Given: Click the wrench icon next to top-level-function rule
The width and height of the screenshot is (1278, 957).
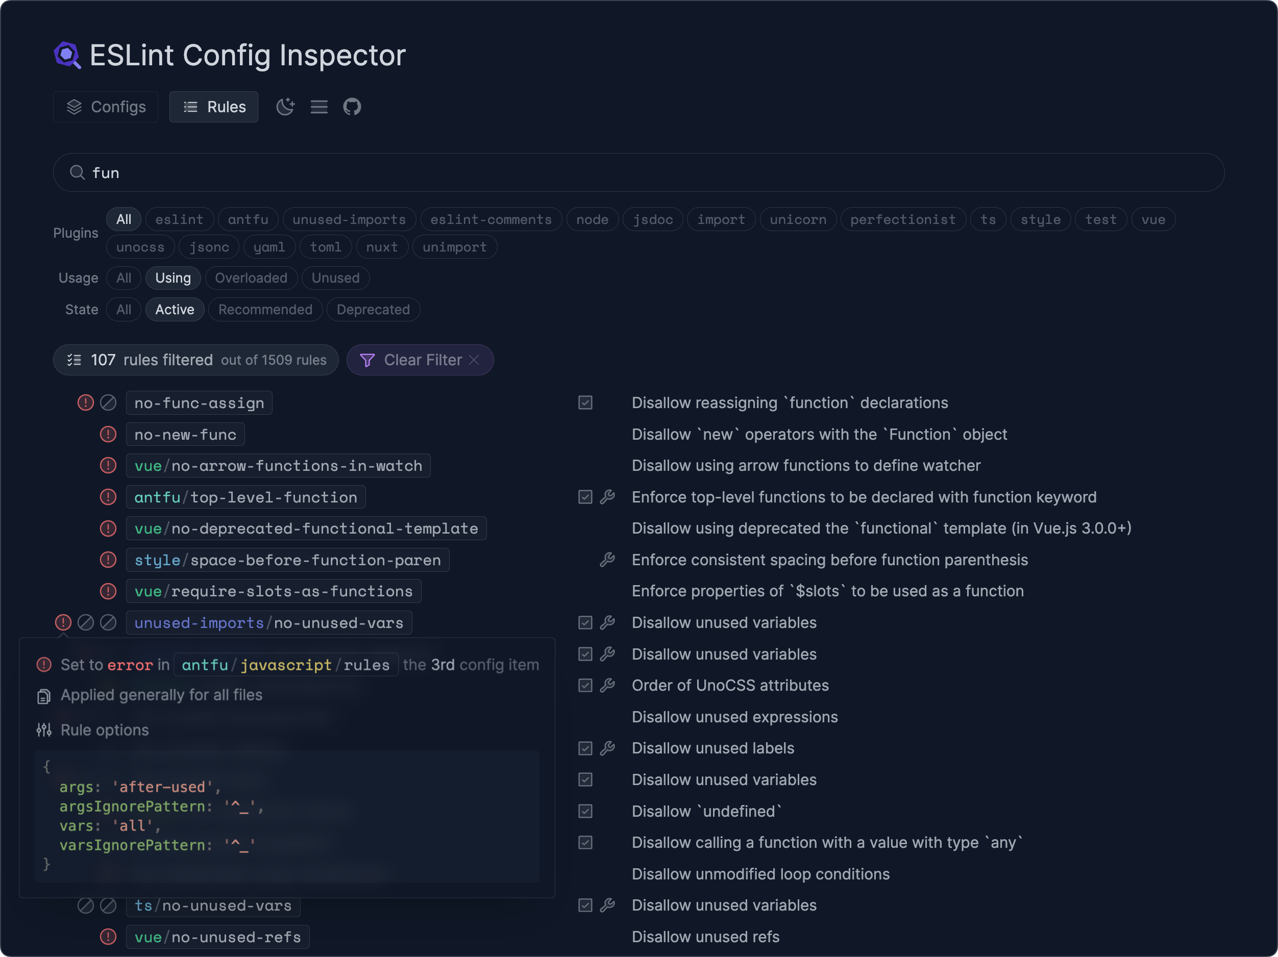Looking at the screenshot, I should 608,497.
